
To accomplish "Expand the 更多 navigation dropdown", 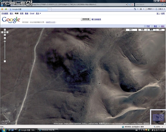I will point(38,13).
